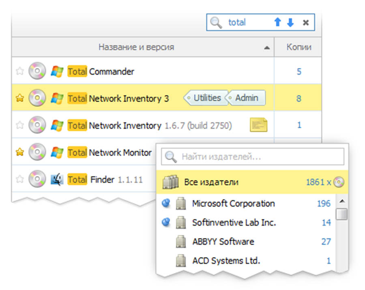
Task: Click the yellow note icon on Total Network Inventory 1.6.7
Action: pyautogui.click(x=258, y=125)
